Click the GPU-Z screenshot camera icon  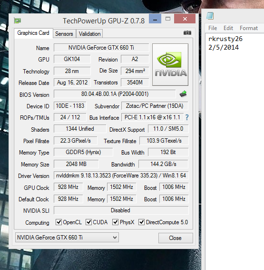[187, 33]
